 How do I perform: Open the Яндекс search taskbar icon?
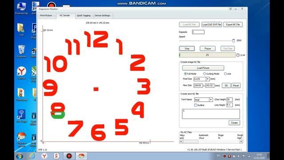(56, 156)
